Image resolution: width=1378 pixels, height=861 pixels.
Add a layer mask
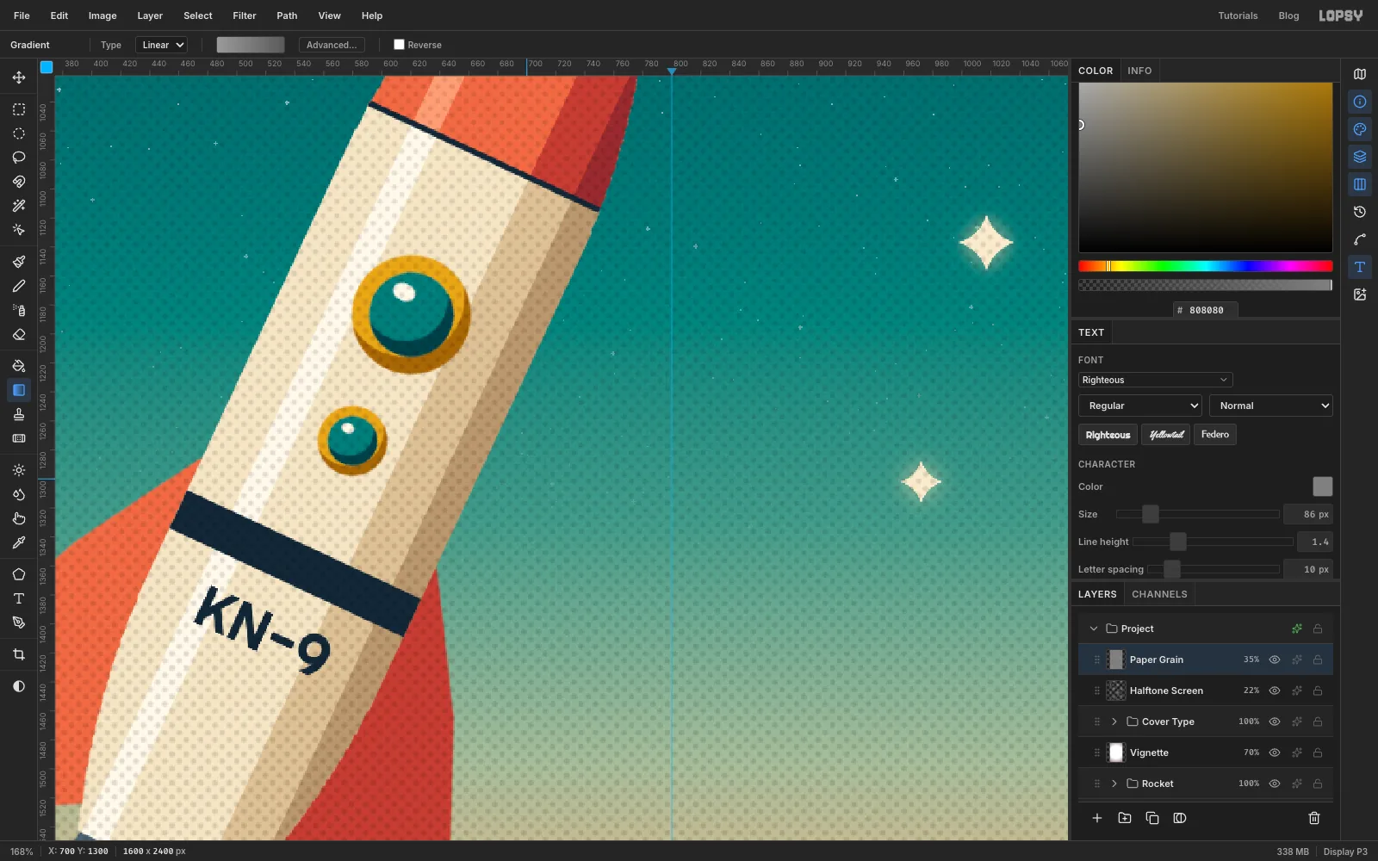point(1180,818)
